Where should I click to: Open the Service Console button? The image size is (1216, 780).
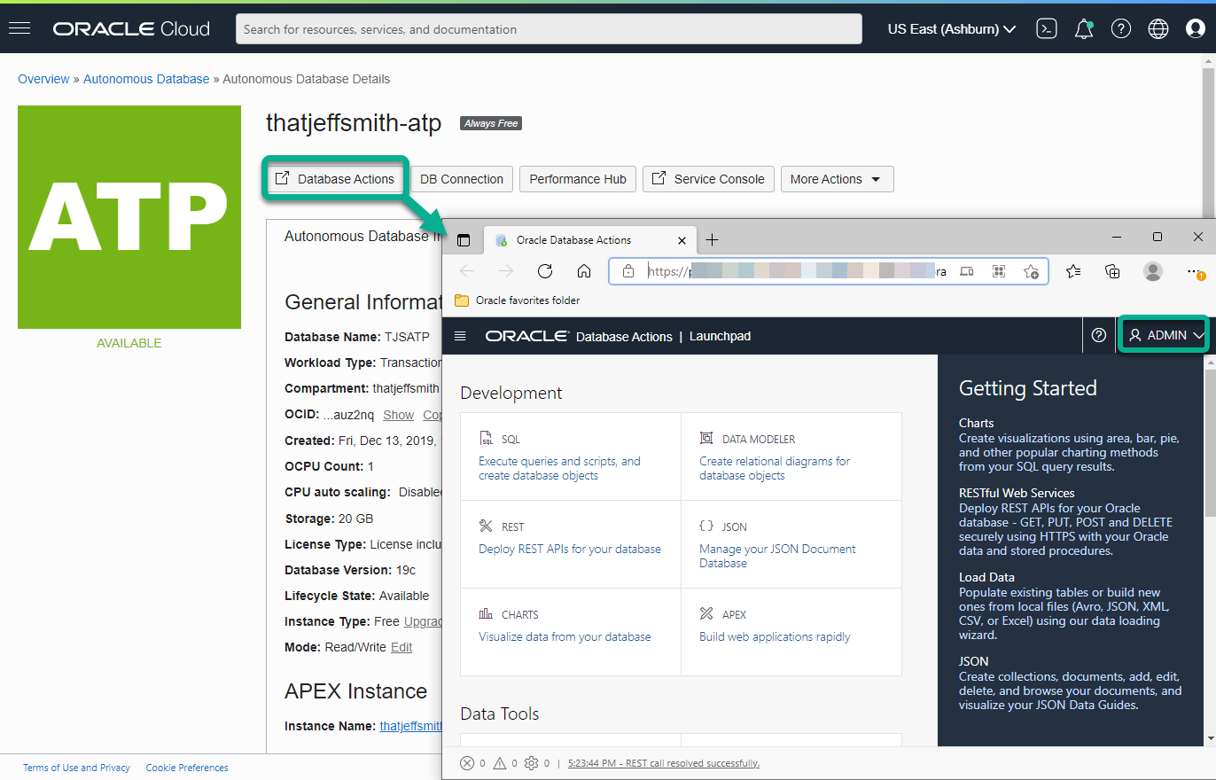708,179
